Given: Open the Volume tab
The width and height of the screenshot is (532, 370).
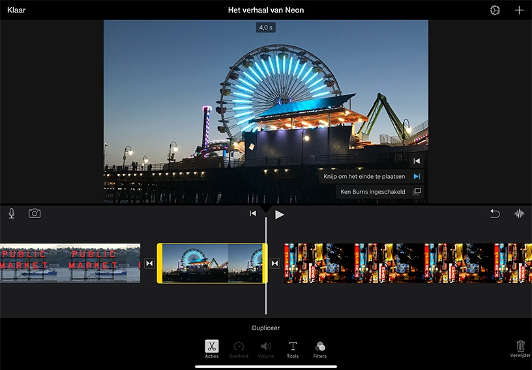Looking at the screenshot, I should tap(265, 349).
